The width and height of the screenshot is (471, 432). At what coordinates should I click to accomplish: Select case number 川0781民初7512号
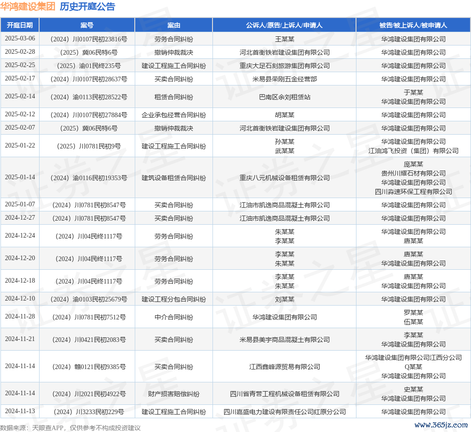[89, 317]
